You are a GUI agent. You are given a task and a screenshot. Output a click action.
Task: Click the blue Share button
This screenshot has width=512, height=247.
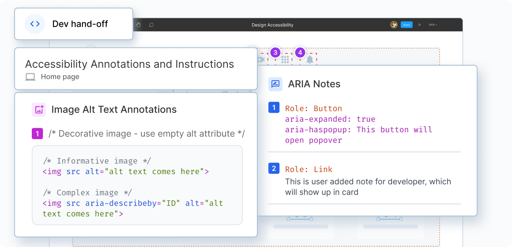coord(407,25)
